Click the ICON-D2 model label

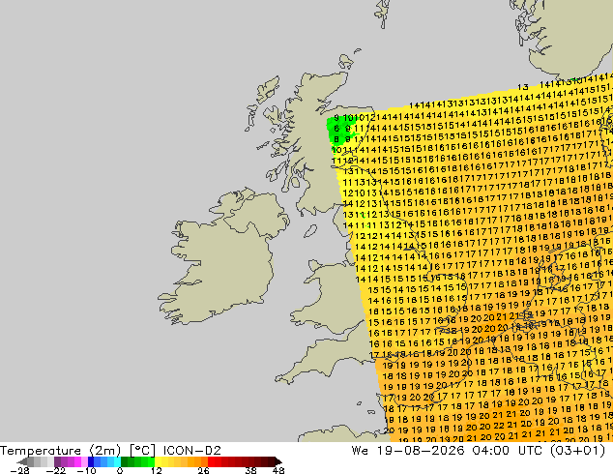pos(192,451)
